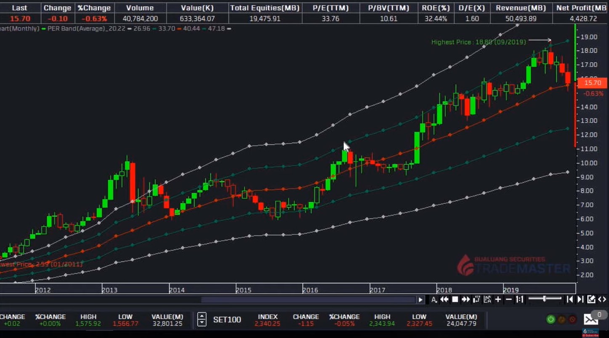
Task: Click the D/E(X) value 1.60
Action: tap(472, 19)
